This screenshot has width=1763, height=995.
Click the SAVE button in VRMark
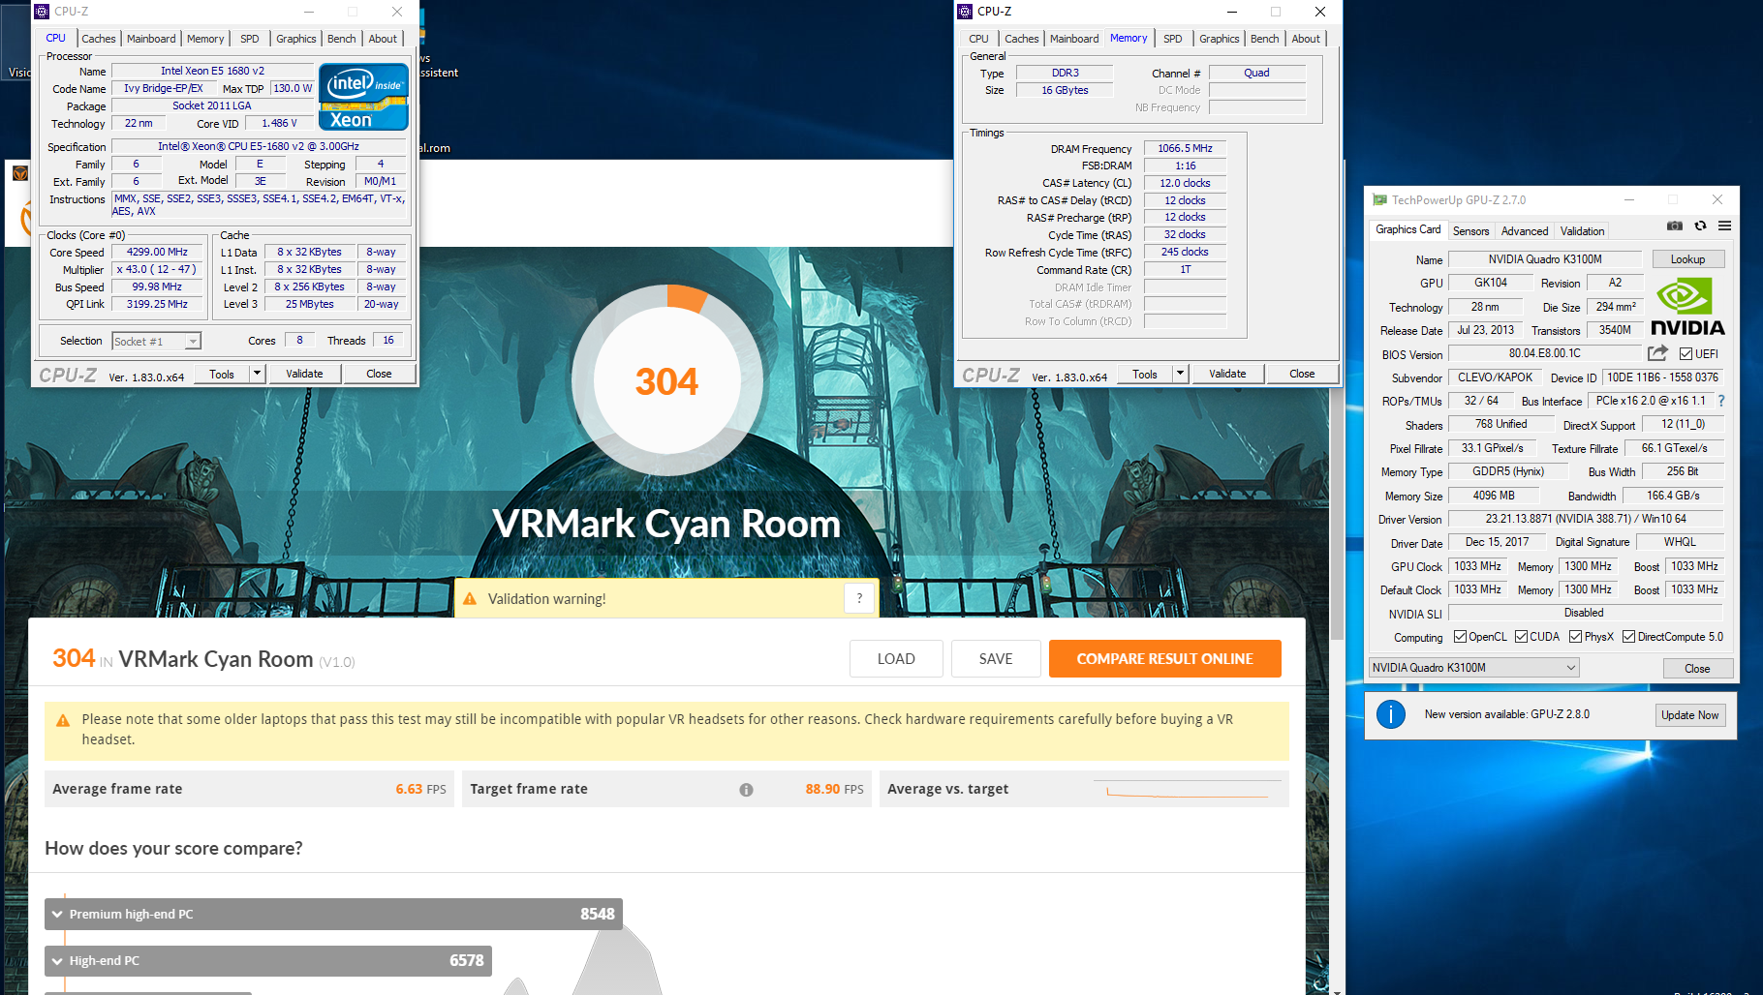click(x=996, y=659)
